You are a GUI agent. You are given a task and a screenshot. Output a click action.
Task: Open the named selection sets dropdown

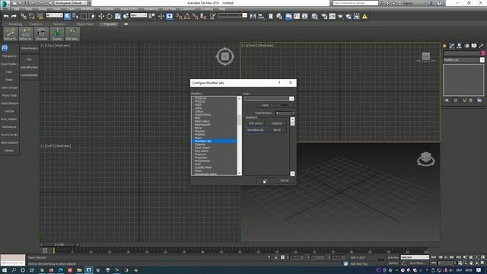(x=232, y=15)
